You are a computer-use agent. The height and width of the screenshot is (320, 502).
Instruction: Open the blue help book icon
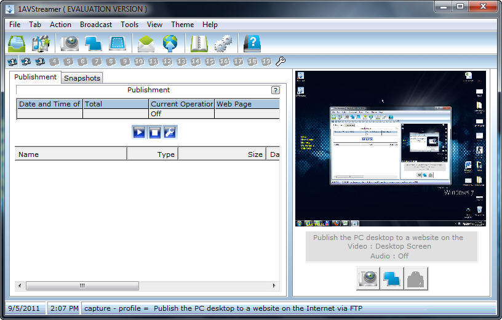[x=252, y=44]
